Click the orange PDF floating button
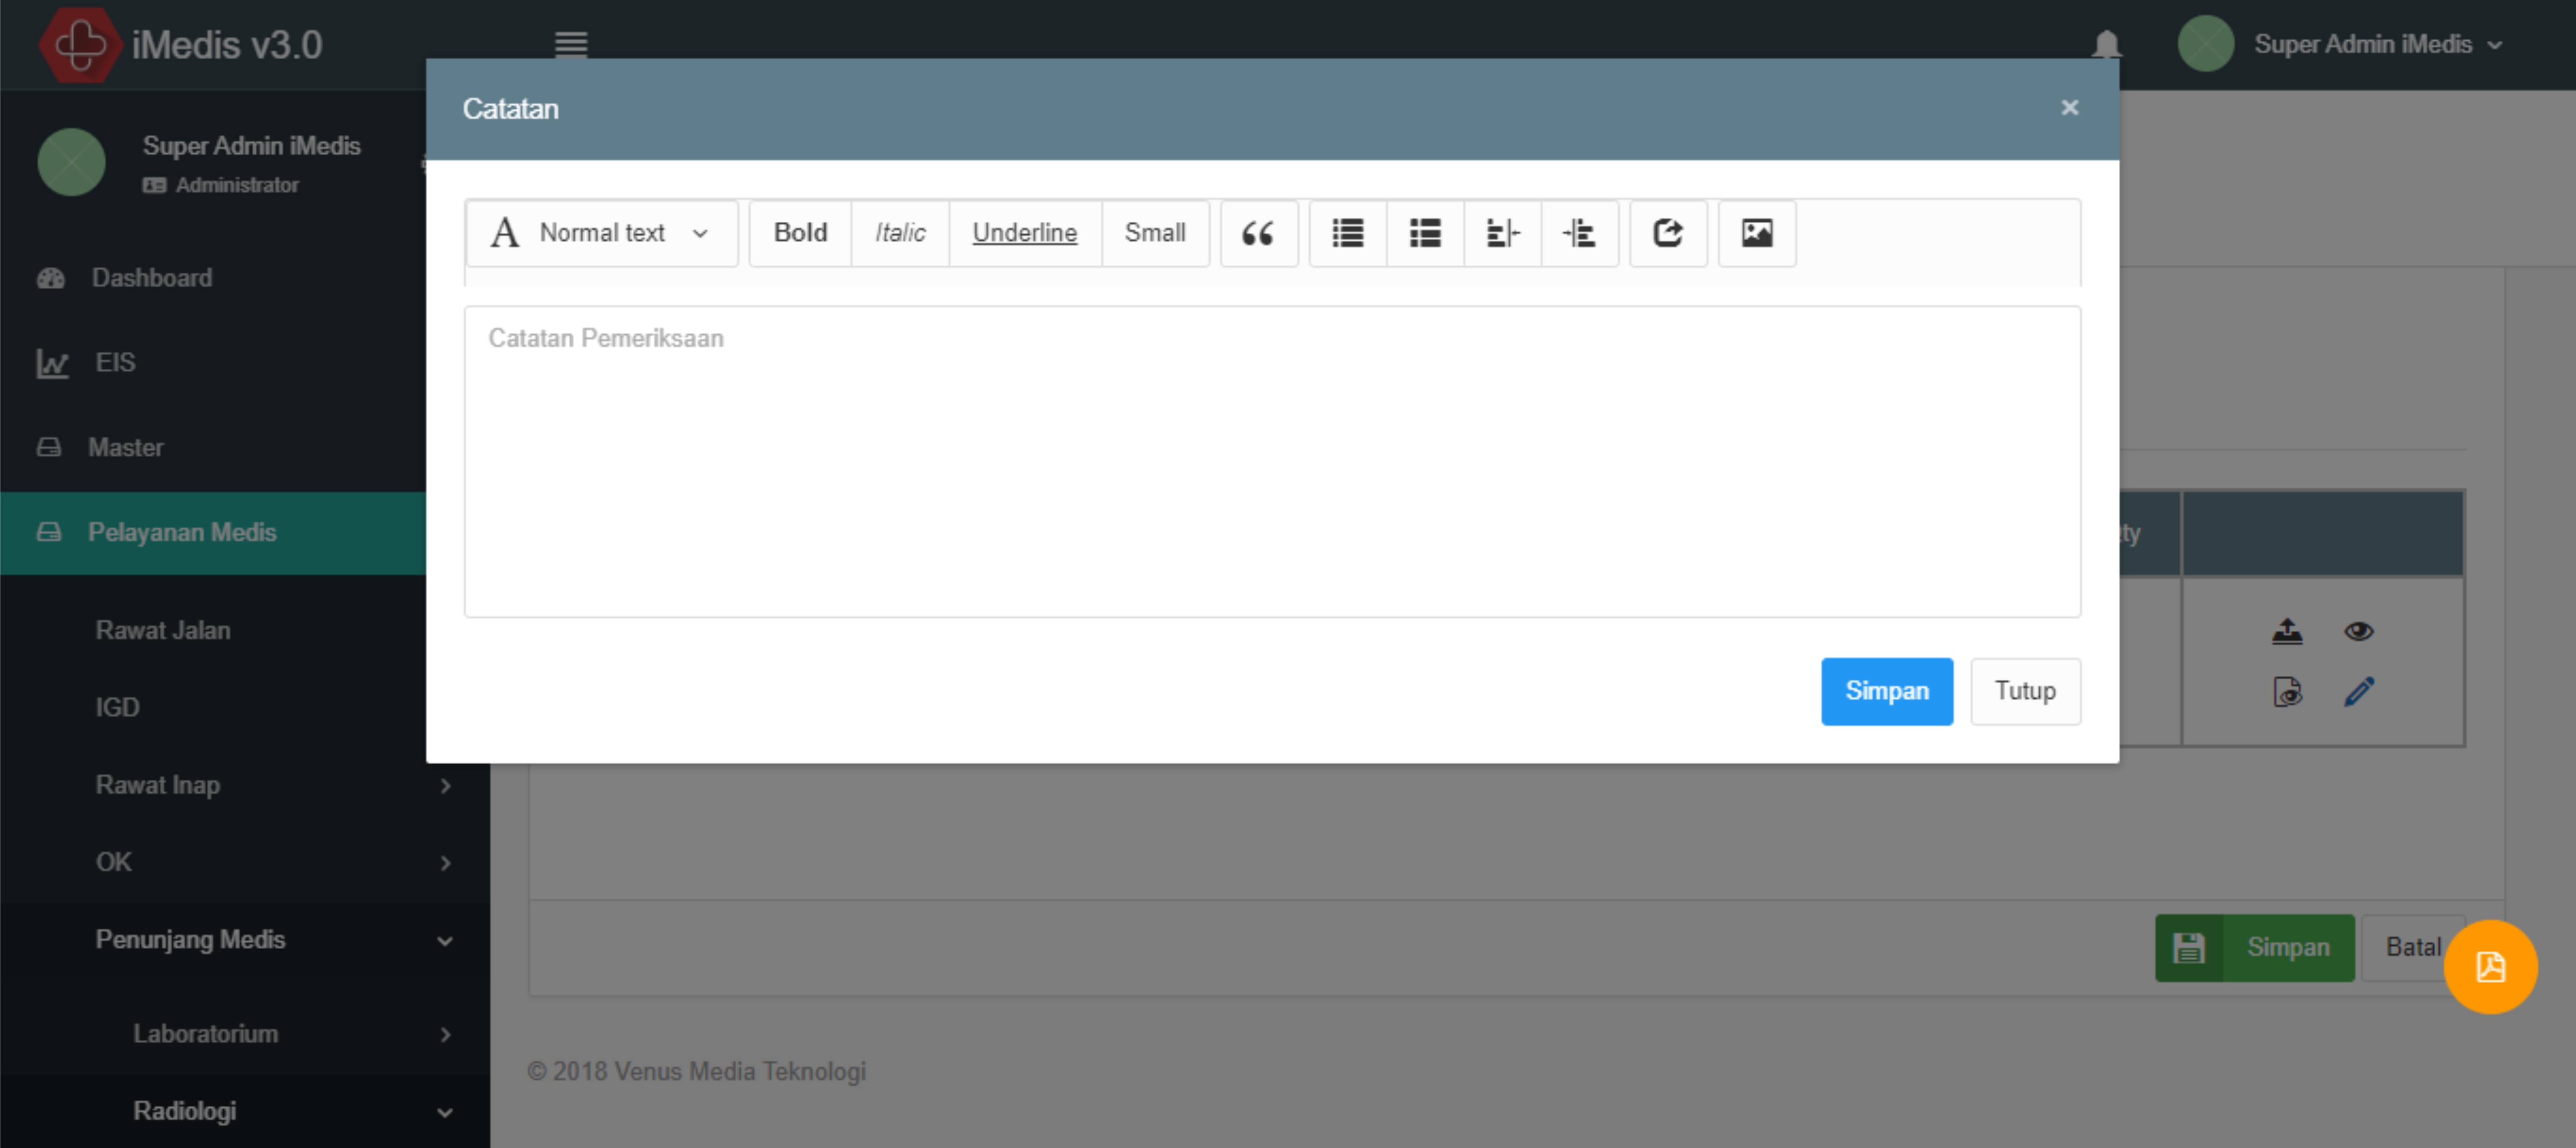This screenshot has height=1148, width=2576. click(2489, 966)
